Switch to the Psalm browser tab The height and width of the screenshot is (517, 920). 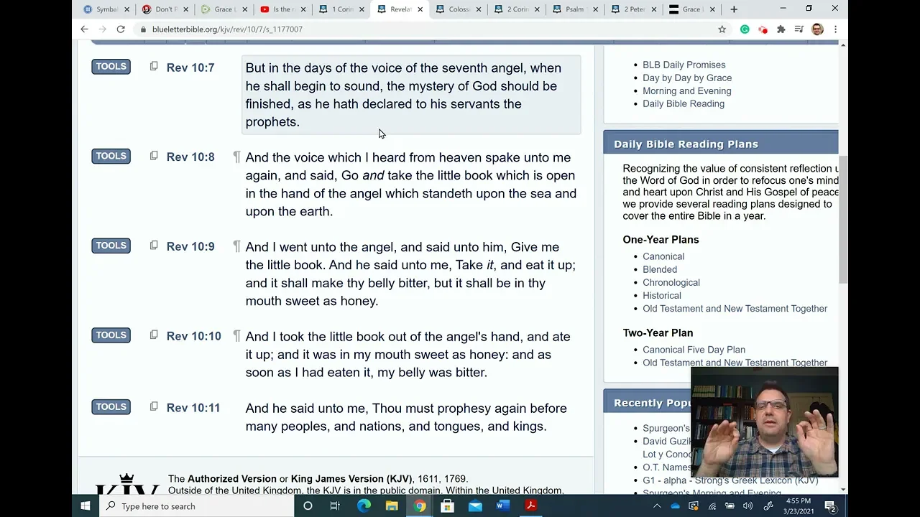[574, 9]
